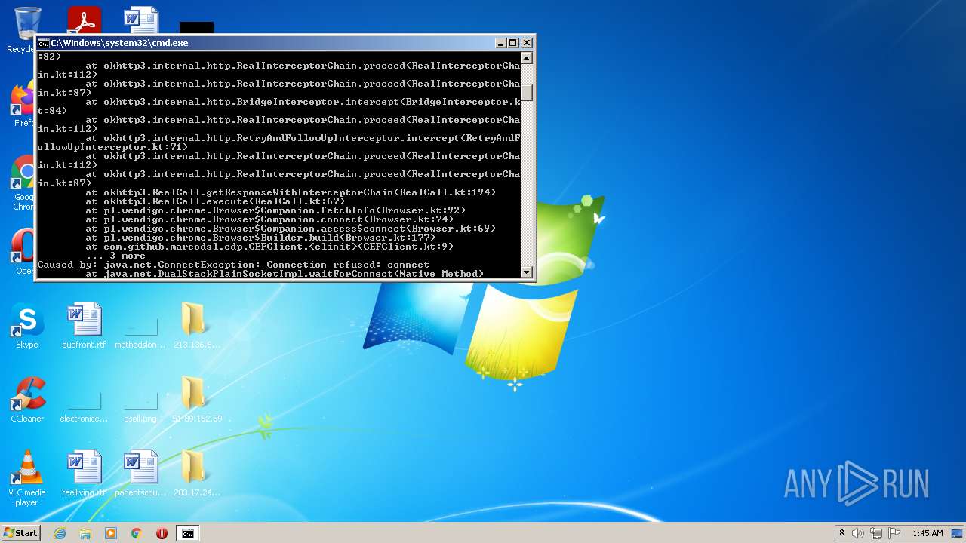966x543 pixels.
Task: Open the network status tray icon
Action: (x=876, y=533)
